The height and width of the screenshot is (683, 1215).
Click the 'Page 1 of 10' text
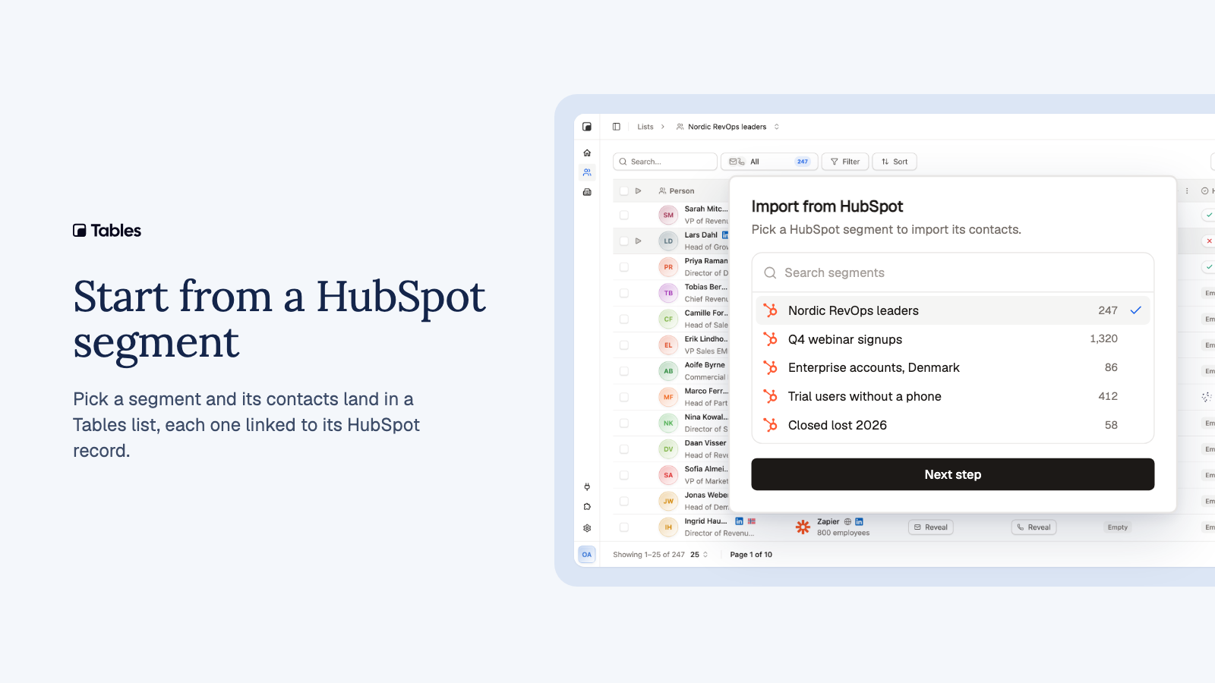(751, 555)
